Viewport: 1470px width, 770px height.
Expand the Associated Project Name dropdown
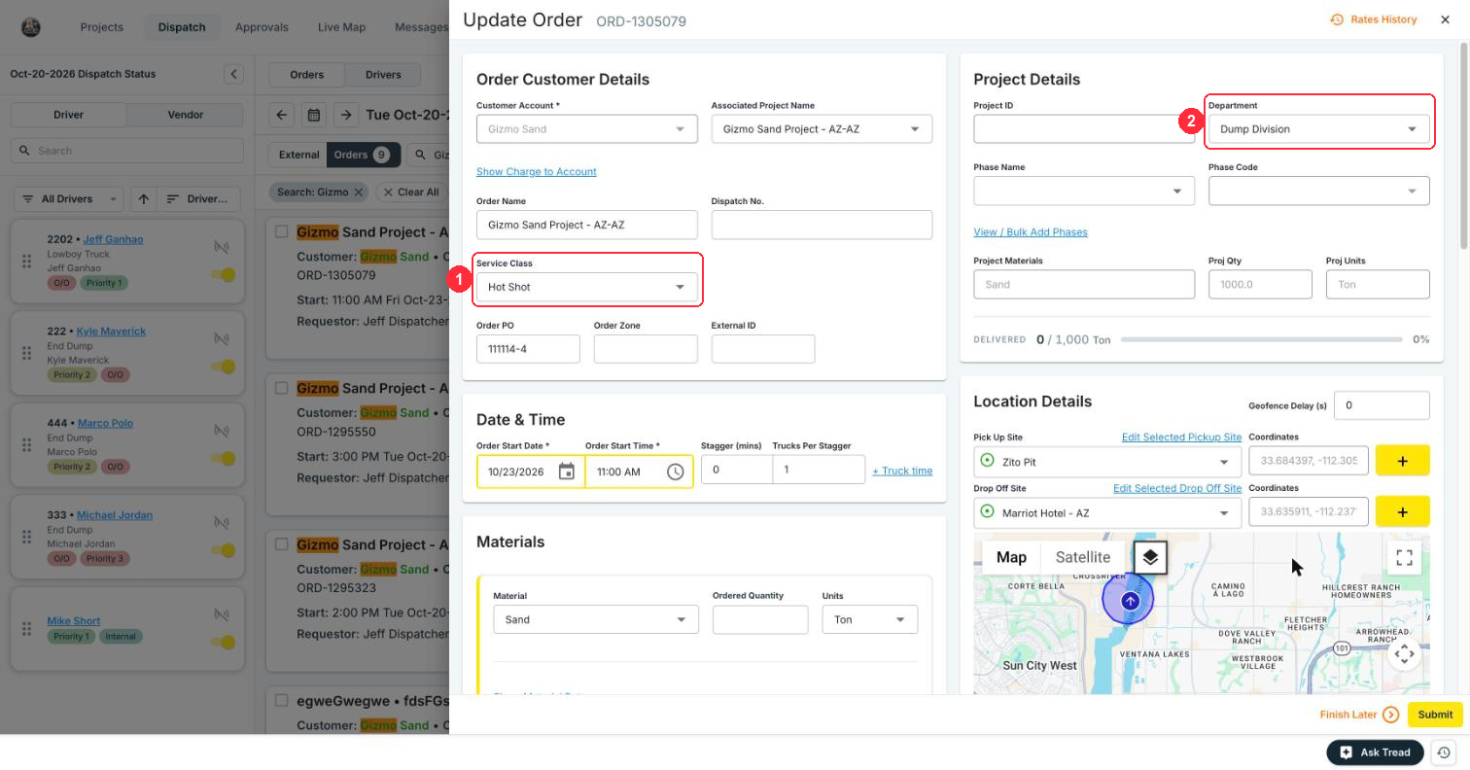822,129
